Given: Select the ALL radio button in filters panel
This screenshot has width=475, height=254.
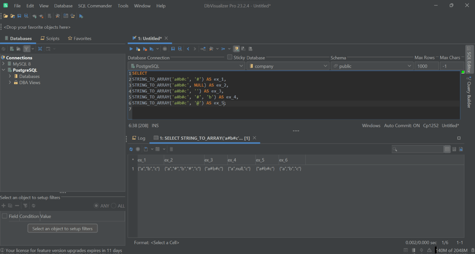Looking at the screenshot, I should coord(114,206).
